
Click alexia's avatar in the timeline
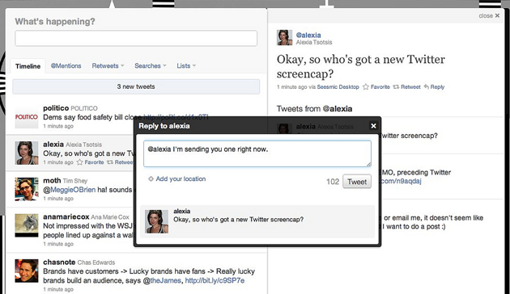[x=27, y=153]
